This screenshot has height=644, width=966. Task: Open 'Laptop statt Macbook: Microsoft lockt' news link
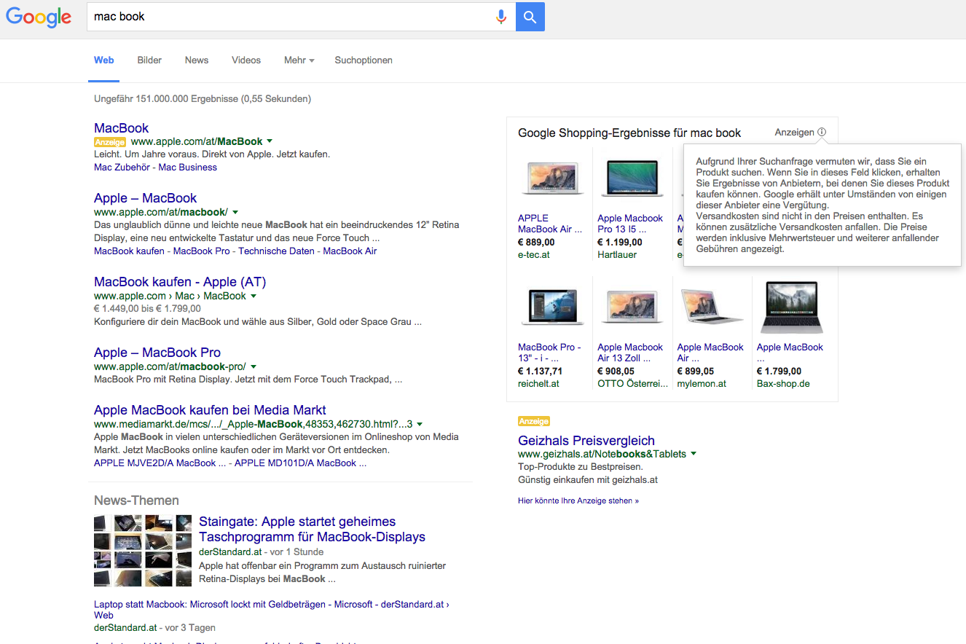[x=272, y=610]
